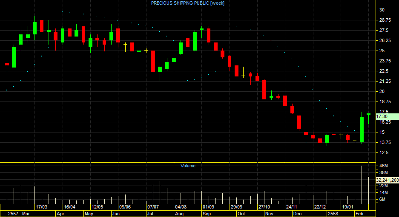
Task: Click the Jun month label
Action: click(116, 214)
